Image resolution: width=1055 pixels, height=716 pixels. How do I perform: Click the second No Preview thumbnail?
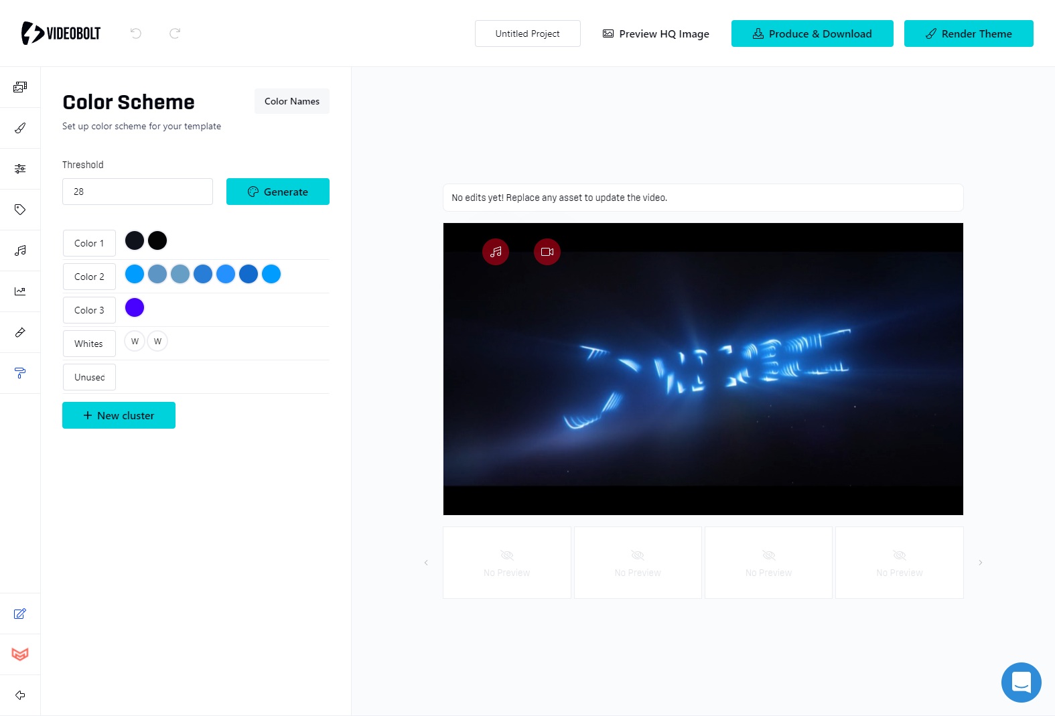638,563
